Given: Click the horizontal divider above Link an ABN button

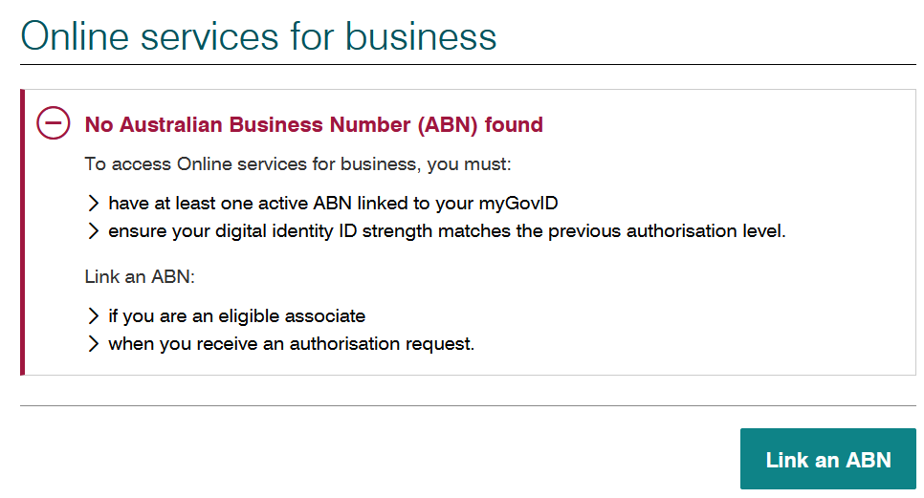Looking at the screenshot, I should click(468, 405).
